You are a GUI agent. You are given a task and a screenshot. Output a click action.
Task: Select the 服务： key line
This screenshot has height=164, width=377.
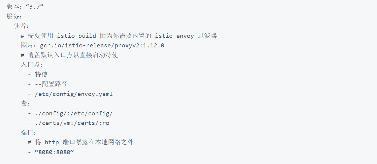tap(14, 16)
